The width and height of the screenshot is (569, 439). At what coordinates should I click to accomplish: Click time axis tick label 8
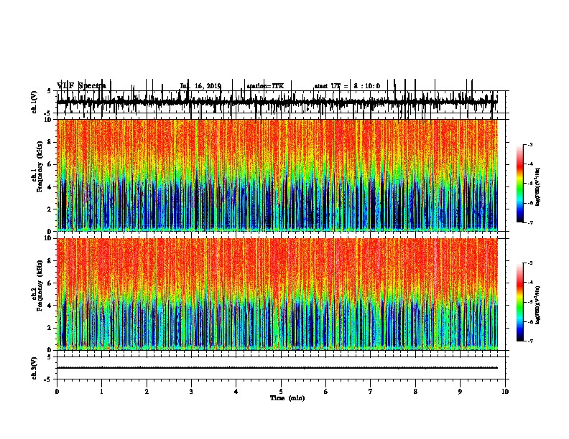coord(415,392)
